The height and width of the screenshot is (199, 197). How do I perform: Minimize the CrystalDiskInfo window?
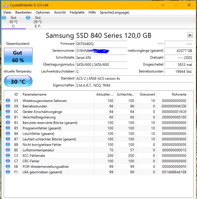click(x=163, y=5)
